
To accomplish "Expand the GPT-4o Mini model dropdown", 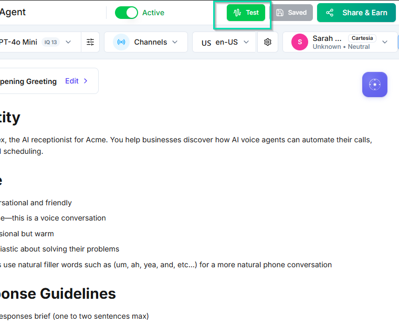I will (68, 42).
